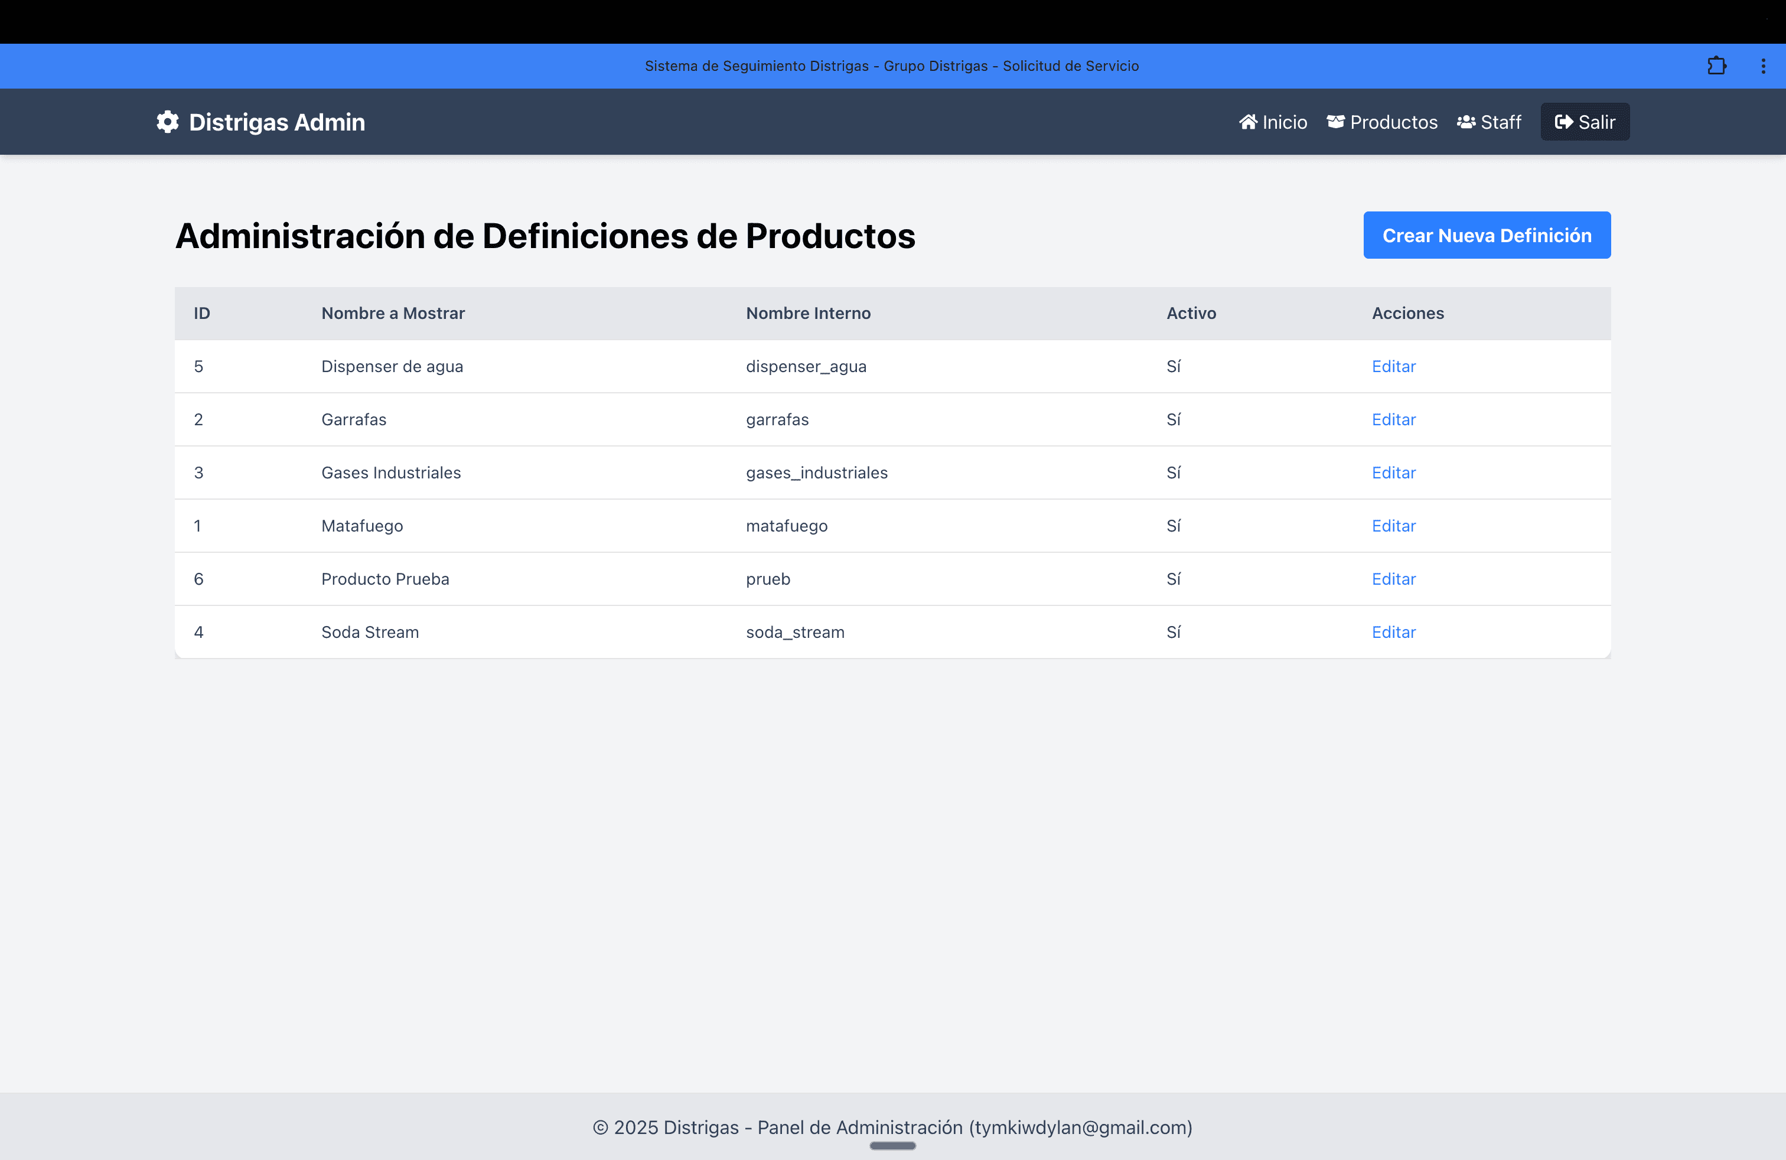Click the garrafas internal name

[777, 419]
